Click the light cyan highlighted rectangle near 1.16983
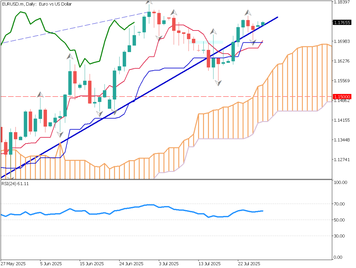 [x=206, y=42]
